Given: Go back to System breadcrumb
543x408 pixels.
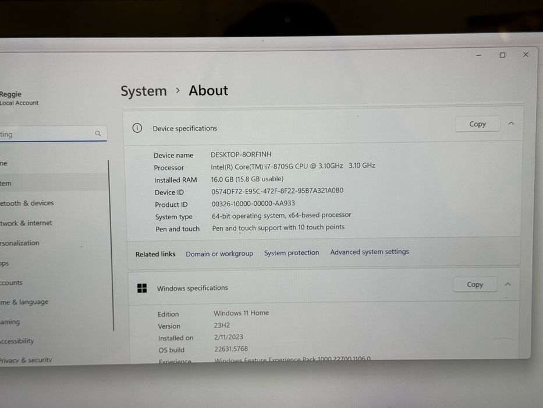Looking at the screenshot, I should pyautogui.click(x=144, y=92).
